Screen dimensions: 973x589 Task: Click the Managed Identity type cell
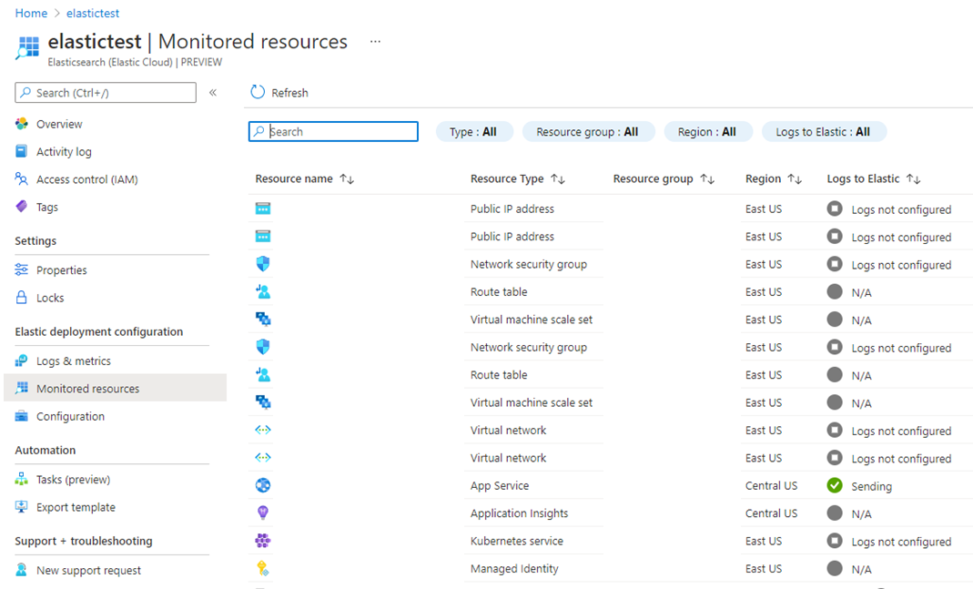point(514,569)
